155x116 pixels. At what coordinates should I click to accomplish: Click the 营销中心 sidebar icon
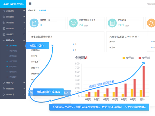click(x=3, y=83)
